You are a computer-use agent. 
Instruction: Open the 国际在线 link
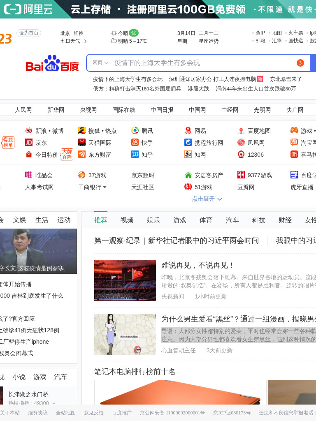click(x=123, y=110)
